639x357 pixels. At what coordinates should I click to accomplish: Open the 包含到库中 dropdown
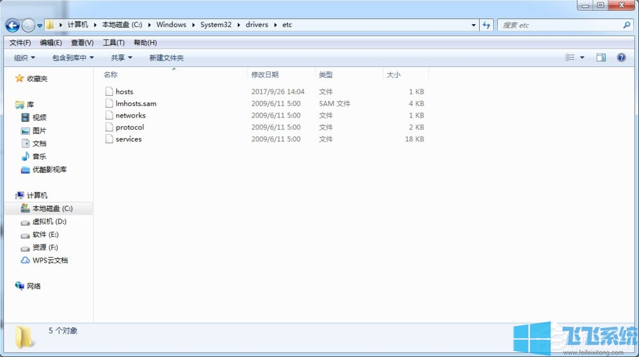pyautogui.click(x=73, y=58)
